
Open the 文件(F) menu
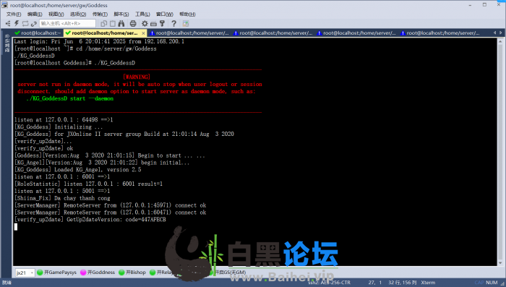coord(14,14)
